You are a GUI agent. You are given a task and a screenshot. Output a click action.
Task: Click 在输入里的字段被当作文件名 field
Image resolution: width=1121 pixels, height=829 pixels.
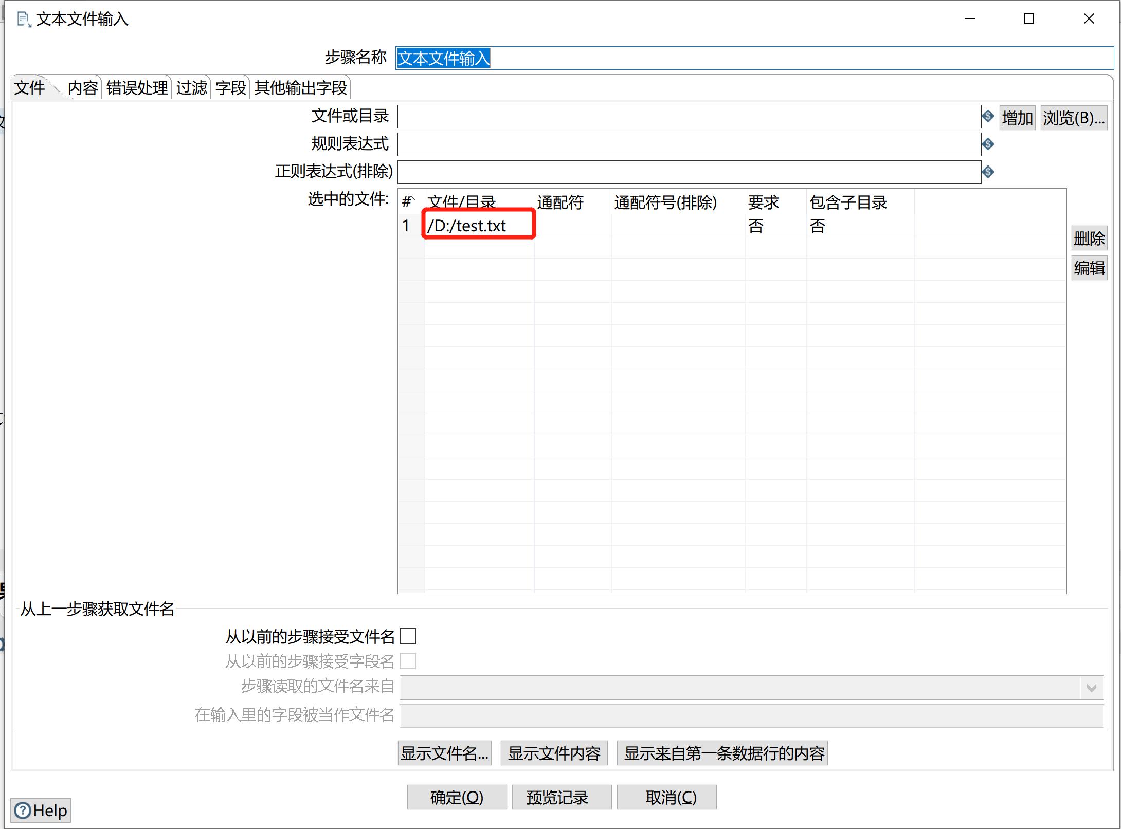pos(752,716)
